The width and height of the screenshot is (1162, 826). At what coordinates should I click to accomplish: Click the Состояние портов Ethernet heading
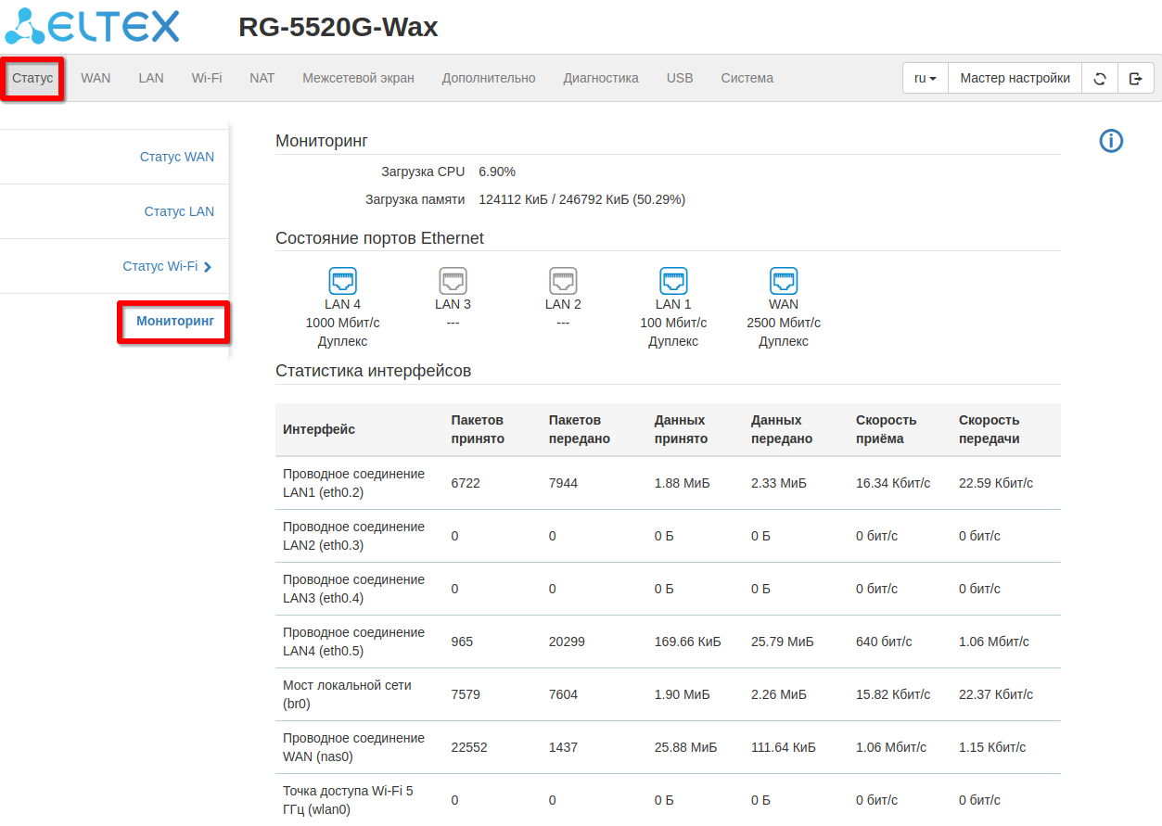pyautogui.click(x=379, y=238)
